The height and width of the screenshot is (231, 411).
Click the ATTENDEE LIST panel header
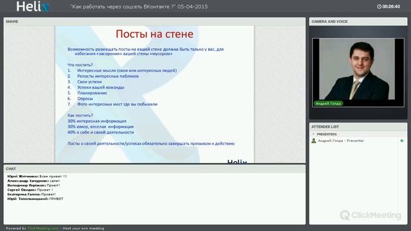point(358,127)
